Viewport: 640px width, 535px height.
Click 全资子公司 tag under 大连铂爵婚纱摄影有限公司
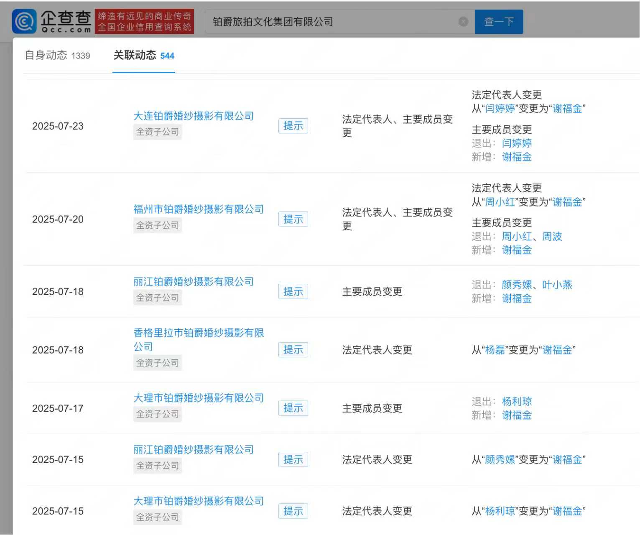click(158, 132)
